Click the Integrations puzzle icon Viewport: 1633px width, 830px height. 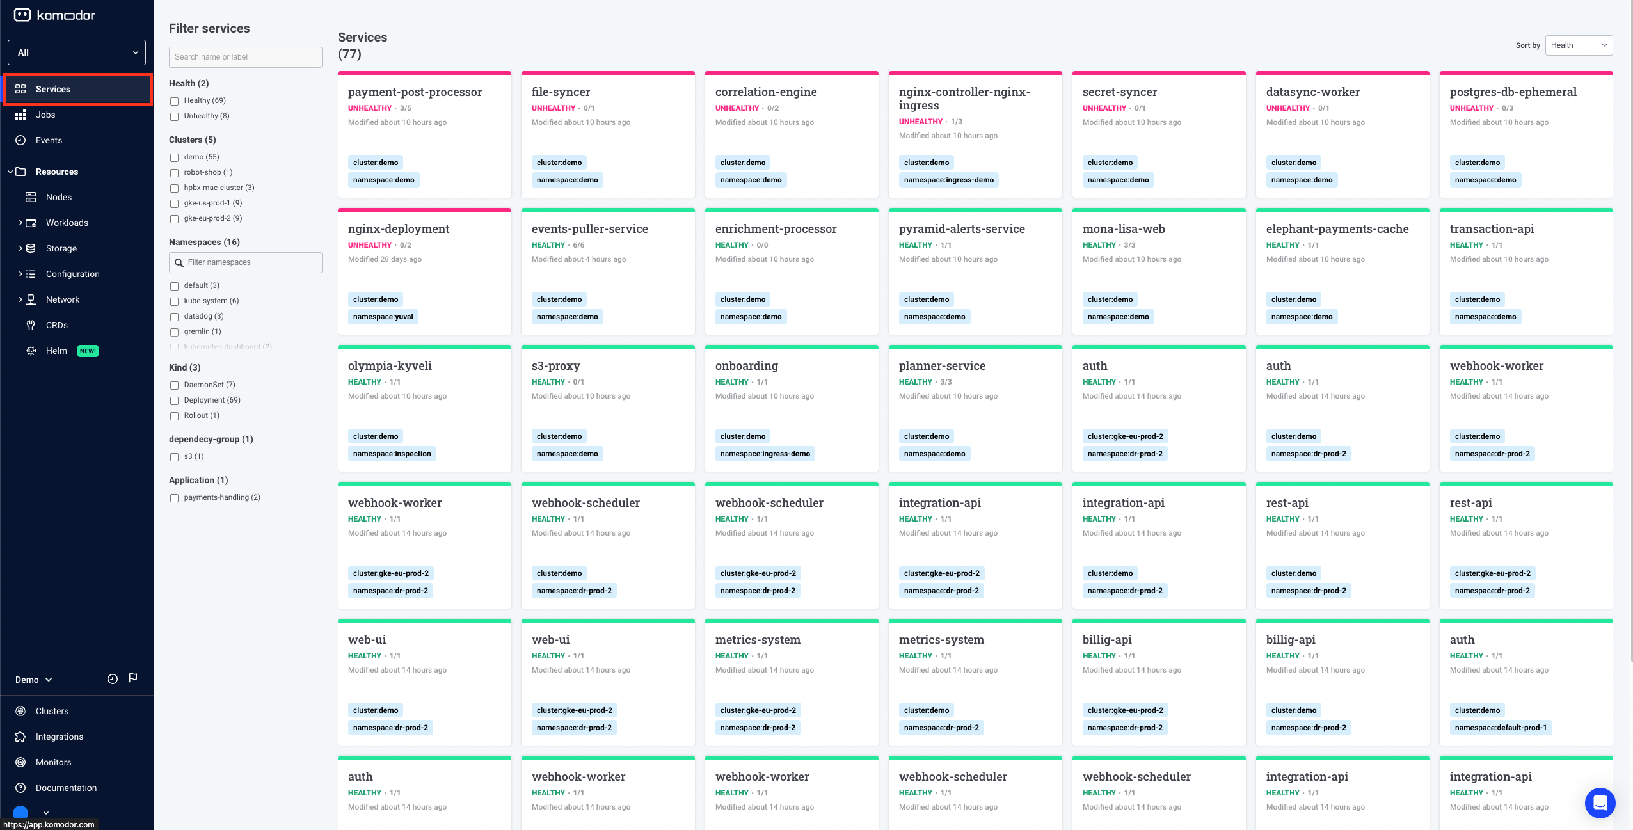(20, 737)
